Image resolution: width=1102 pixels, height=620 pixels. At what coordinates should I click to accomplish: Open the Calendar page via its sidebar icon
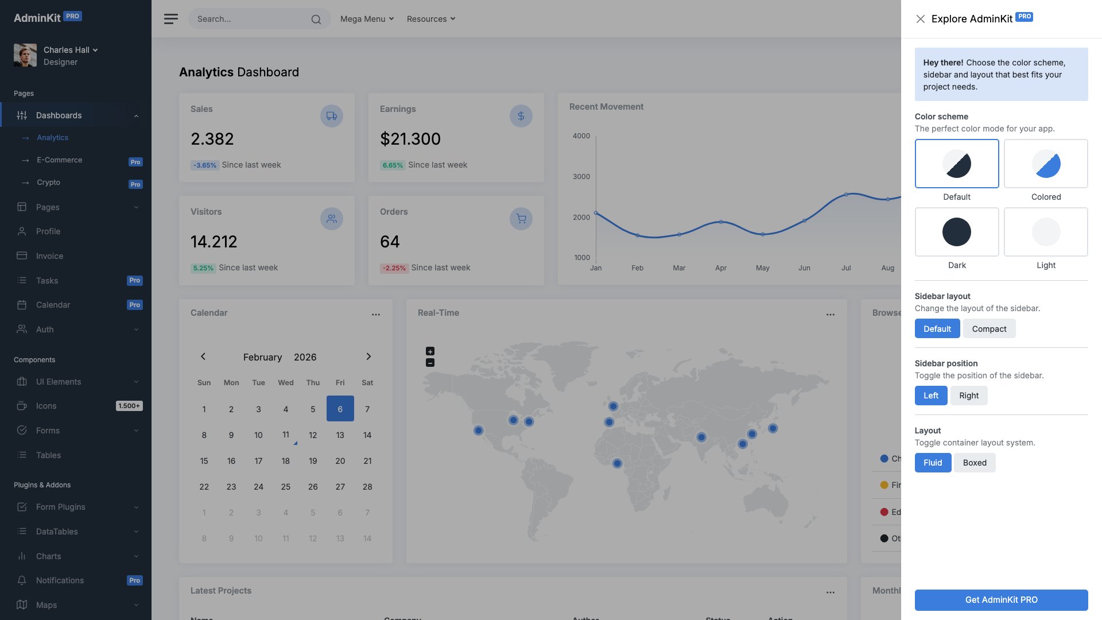(x=22, y=305)
